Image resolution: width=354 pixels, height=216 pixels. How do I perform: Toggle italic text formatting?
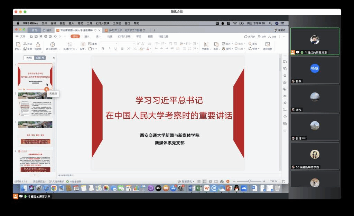click(x=109, y=49)
